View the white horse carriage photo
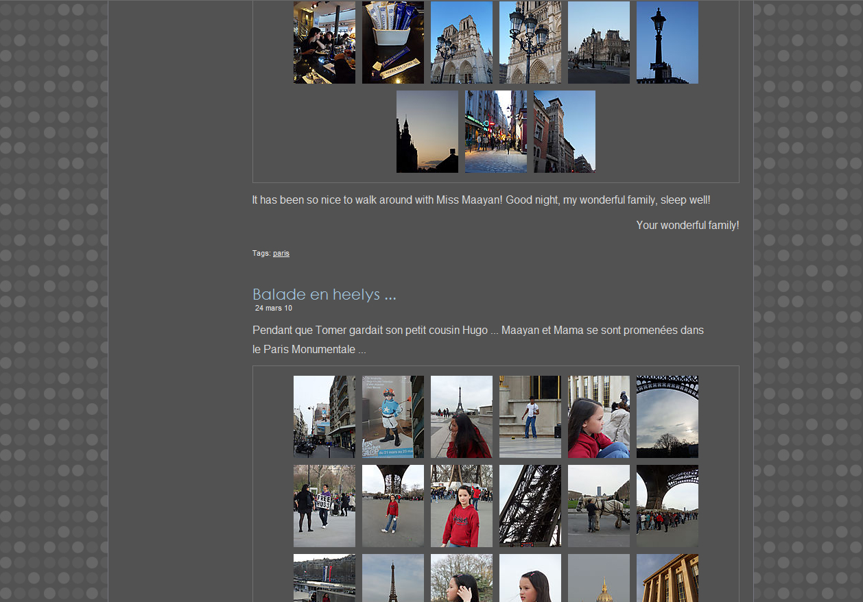The height and width of the screenshot is (602, 863). [x=598, y=506]
